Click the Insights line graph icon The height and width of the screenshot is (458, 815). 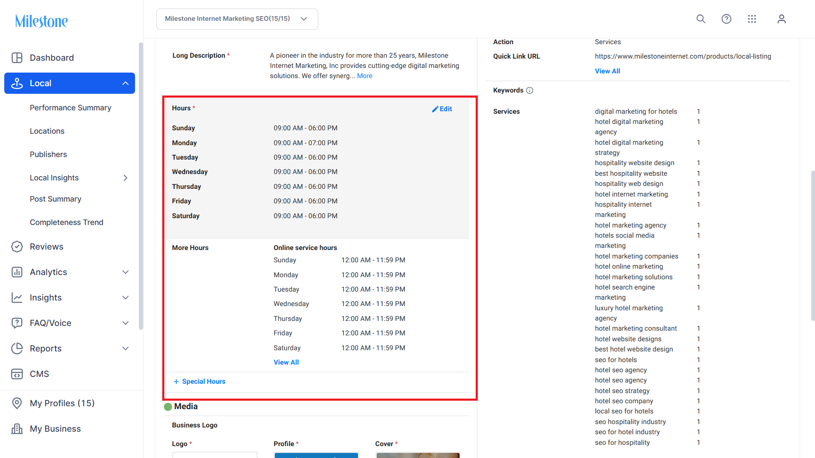[x=17, y=298]
